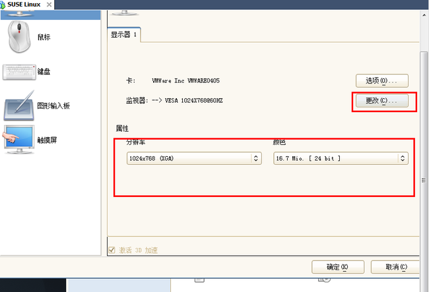The image size is (429, 292).
Task: Click the vertical scrollbar thumb
Action: tap(424, 172)
